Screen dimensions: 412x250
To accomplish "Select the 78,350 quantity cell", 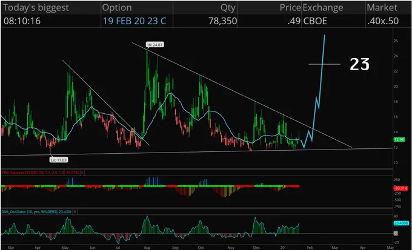I will click(x=222, y=21).
